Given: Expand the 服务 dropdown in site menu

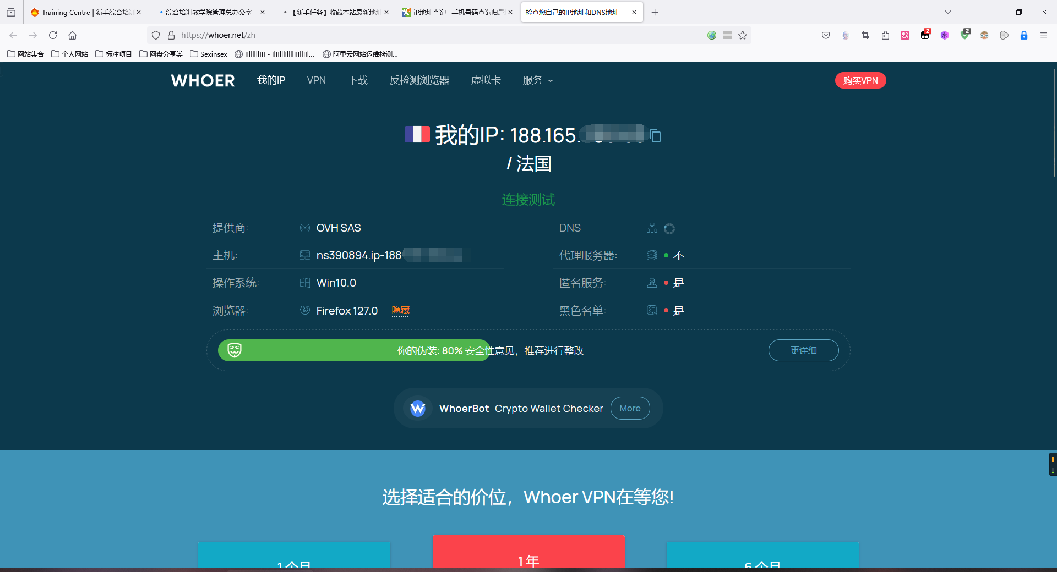Looking at the screenshot, I should (x=538, y=80).
